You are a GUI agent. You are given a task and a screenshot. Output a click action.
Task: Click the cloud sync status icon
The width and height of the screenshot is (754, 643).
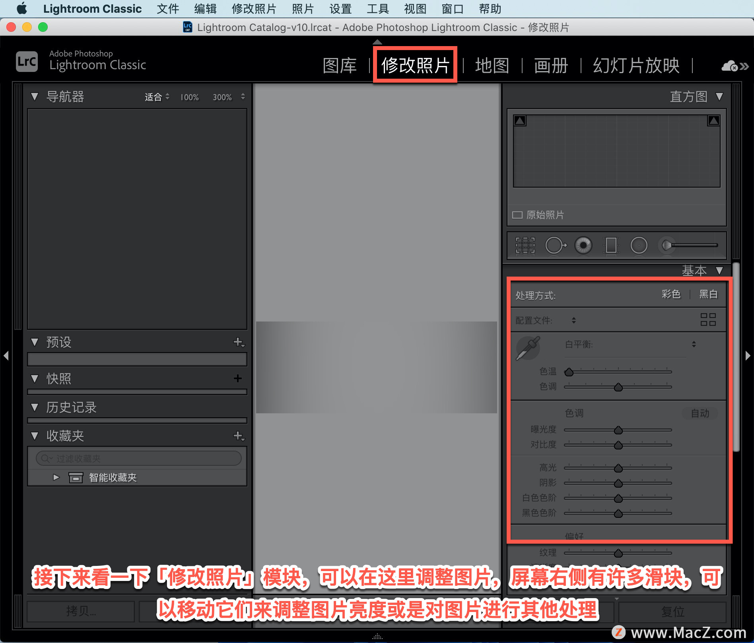730,66
